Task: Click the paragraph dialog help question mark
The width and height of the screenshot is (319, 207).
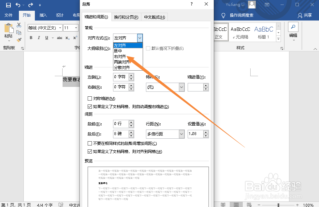Action: (192, 4)
